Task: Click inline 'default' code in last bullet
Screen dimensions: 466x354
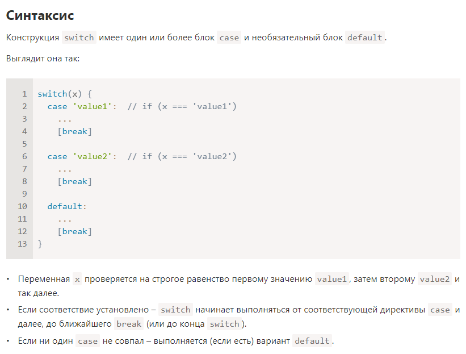Action: coord(312,341)
